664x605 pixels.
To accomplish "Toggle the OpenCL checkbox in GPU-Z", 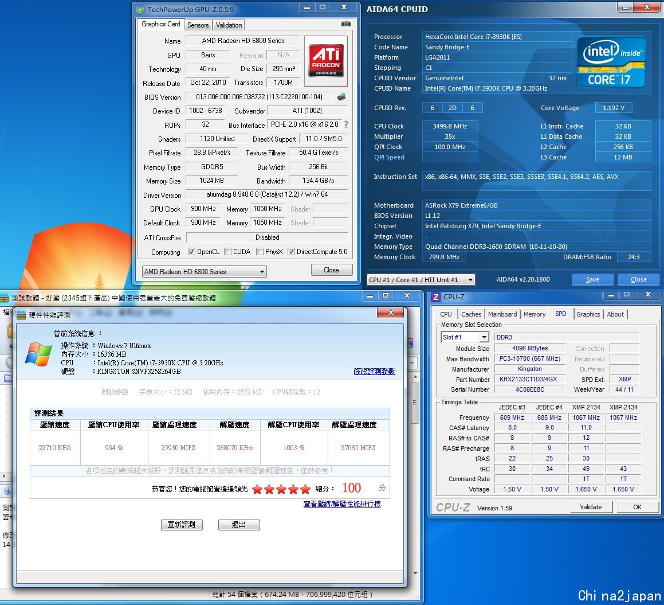I will coord(191,251).
